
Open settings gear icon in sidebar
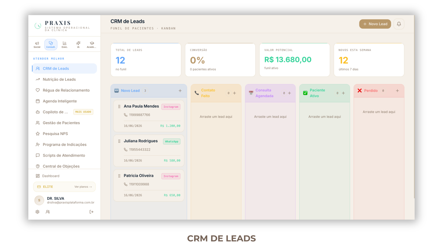pyautogui.click(x=37, y=212)
